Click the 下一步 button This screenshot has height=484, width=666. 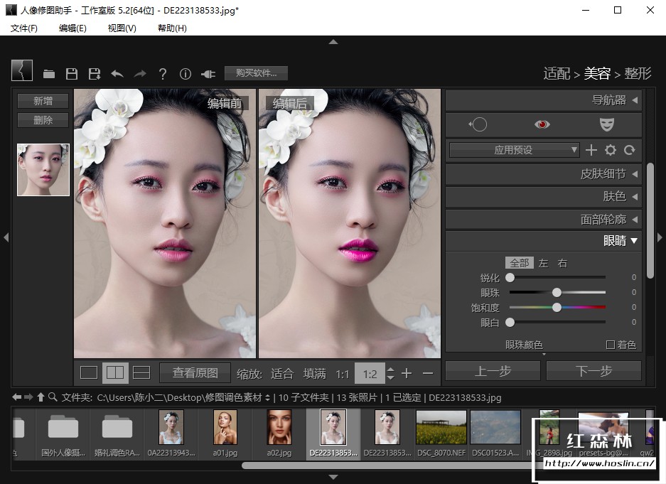[594, 370]
